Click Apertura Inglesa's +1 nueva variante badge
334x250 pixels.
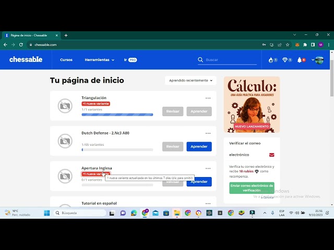[96, 174]
